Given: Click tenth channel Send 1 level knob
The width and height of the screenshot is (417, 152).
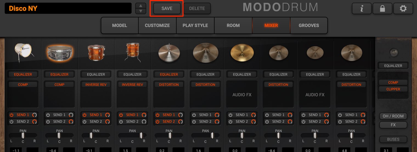Looking at the screenshot, I should coord(363,115).
